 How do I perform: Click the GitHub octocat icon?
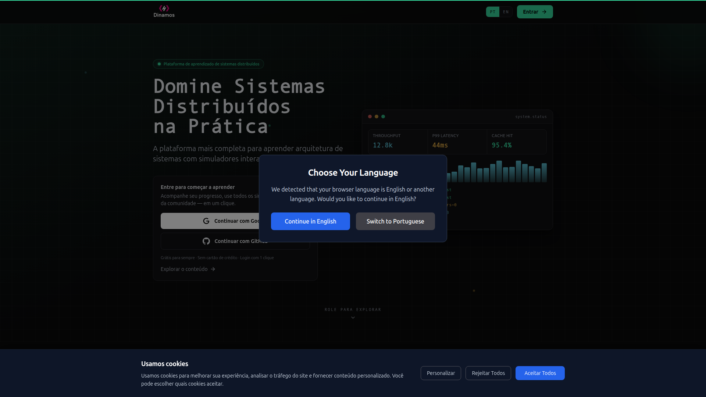click(206, 241)
